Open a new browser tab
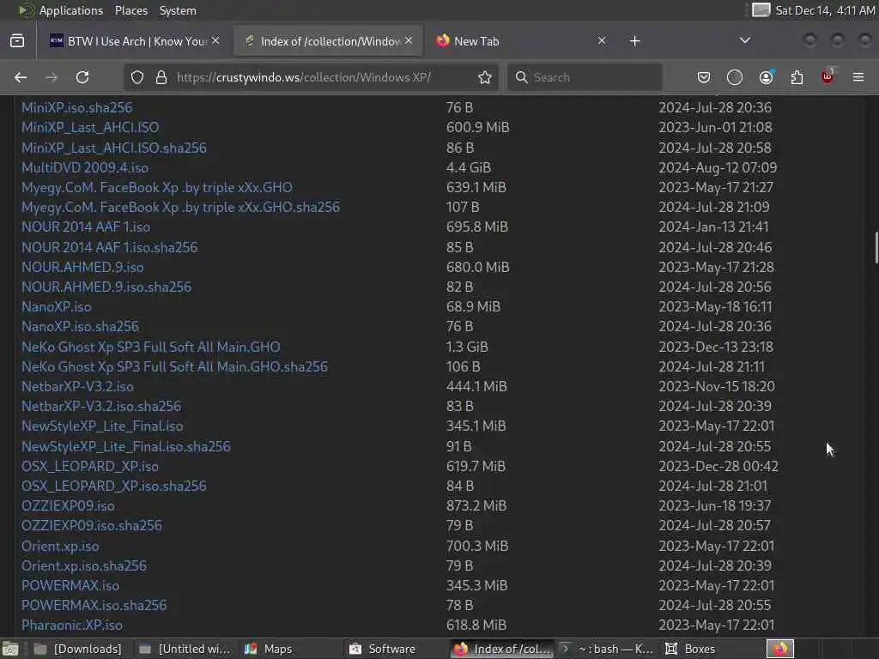Image resolution: width=879 pixels, height=659 pixels. 634,41
